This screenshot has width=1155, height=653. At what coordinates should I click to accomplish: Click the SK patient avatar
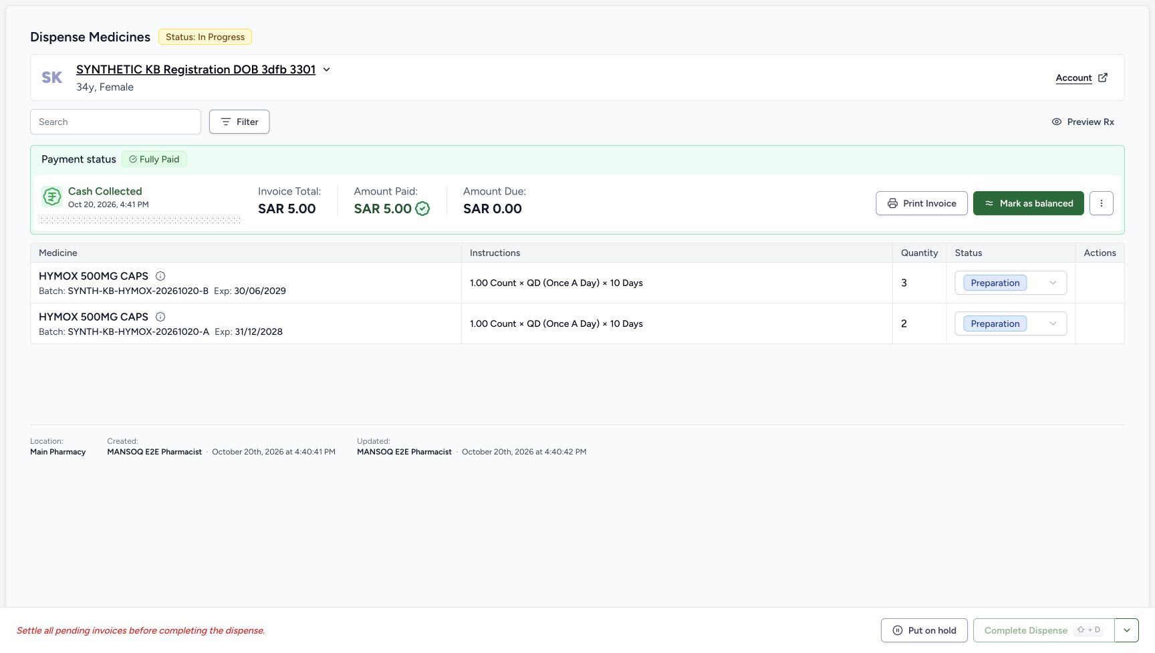coord(52,78)
